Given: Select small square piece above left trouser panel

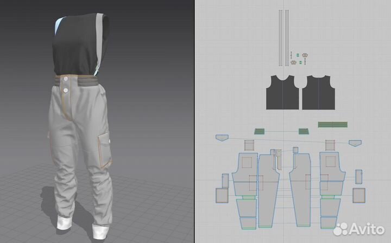Looking at the screenshot, I should tap(249, 145).
